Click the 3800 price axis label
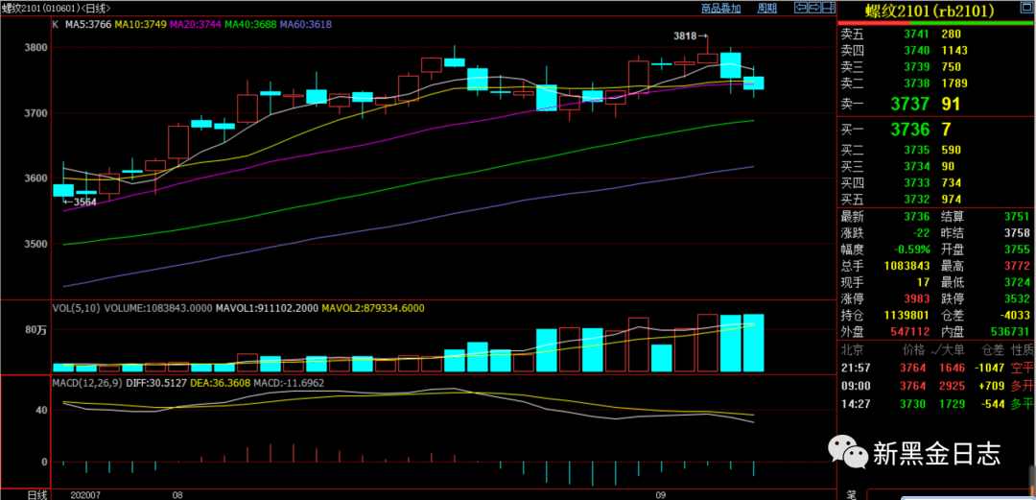The height and width of the screenshot is (500, 1036). 36,48
